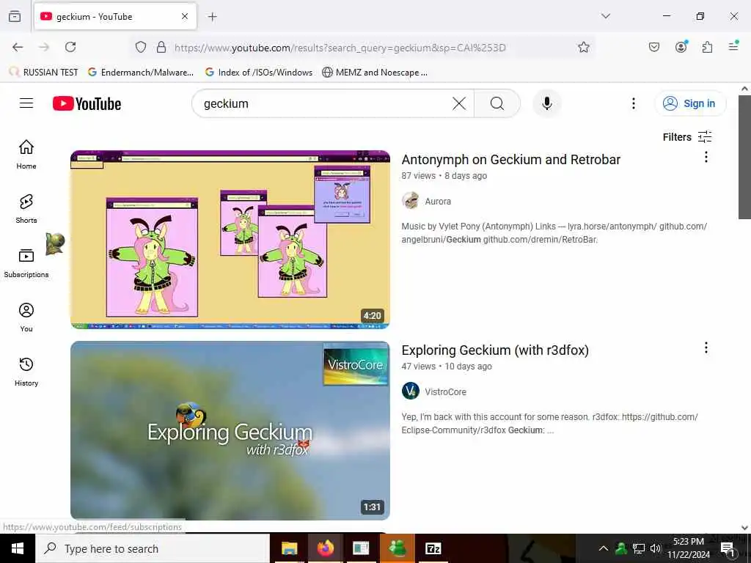Open a new tab with the plus button
The width and height of the screenshot is (751, 563).
(x=212, y=17)
